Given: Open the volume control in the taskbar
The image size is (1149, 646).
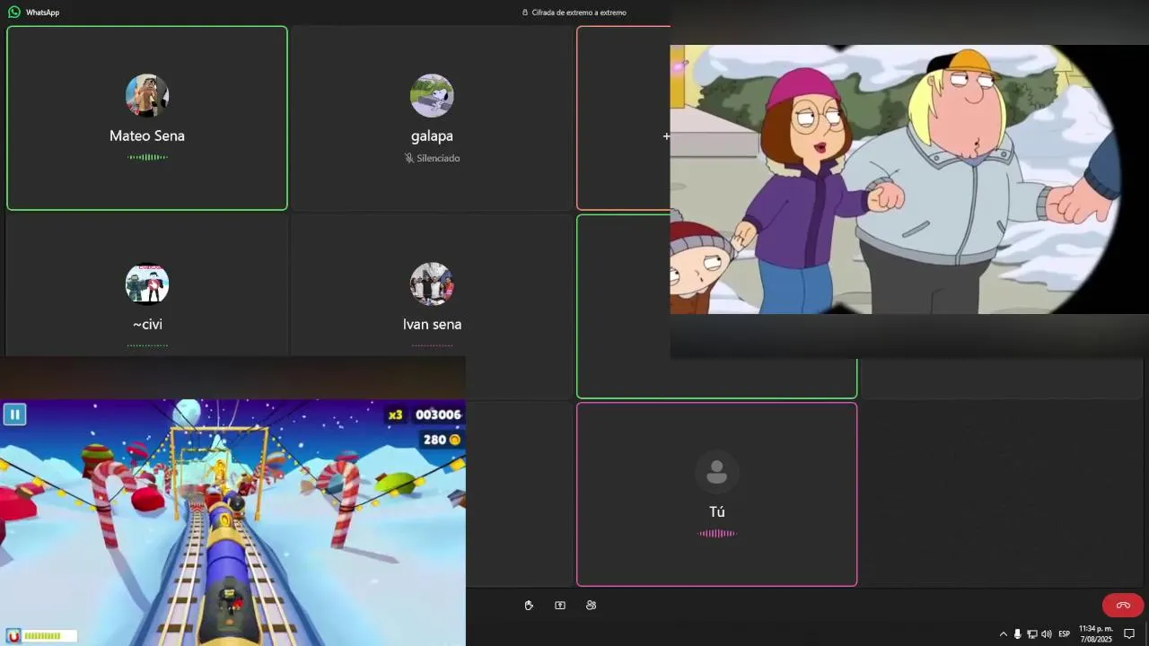Looking at the screenshot, I should point(1047,634).
